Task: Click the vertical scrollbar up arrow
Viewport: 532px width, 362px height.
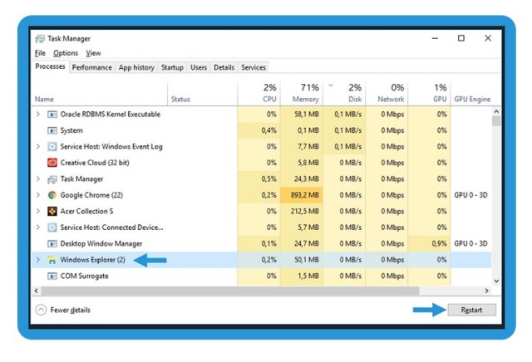Action: coord(496,111)
